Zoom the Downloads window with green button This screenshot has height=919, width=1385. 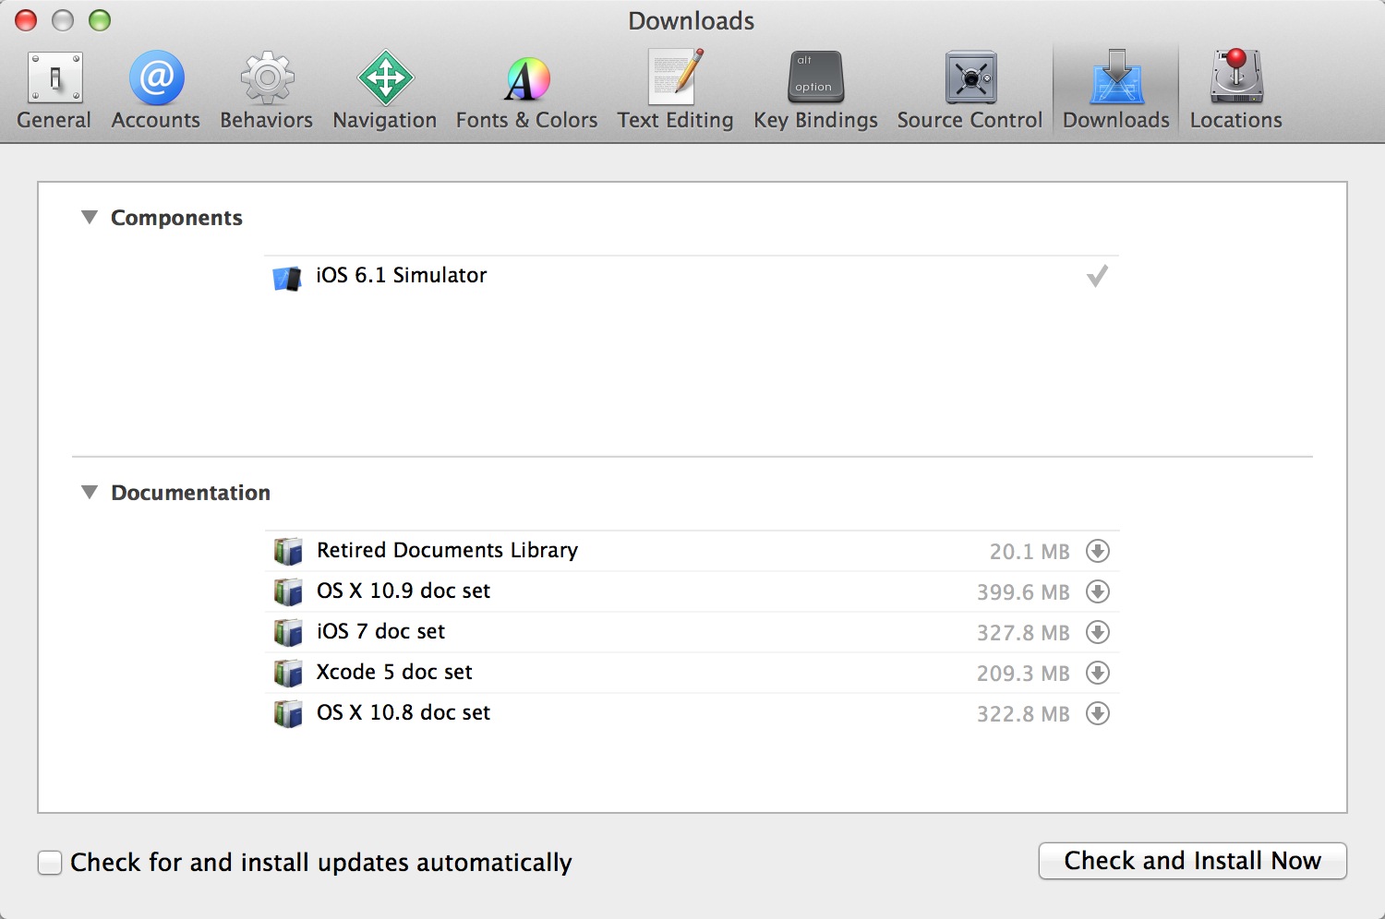100,20
